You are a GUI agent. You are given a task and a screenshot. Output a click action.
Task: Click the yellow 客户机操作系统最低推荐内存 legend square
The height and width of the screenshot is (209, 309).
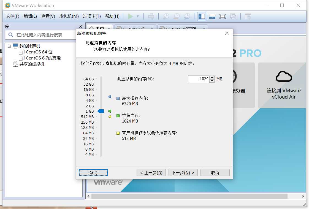coord(118,133)
